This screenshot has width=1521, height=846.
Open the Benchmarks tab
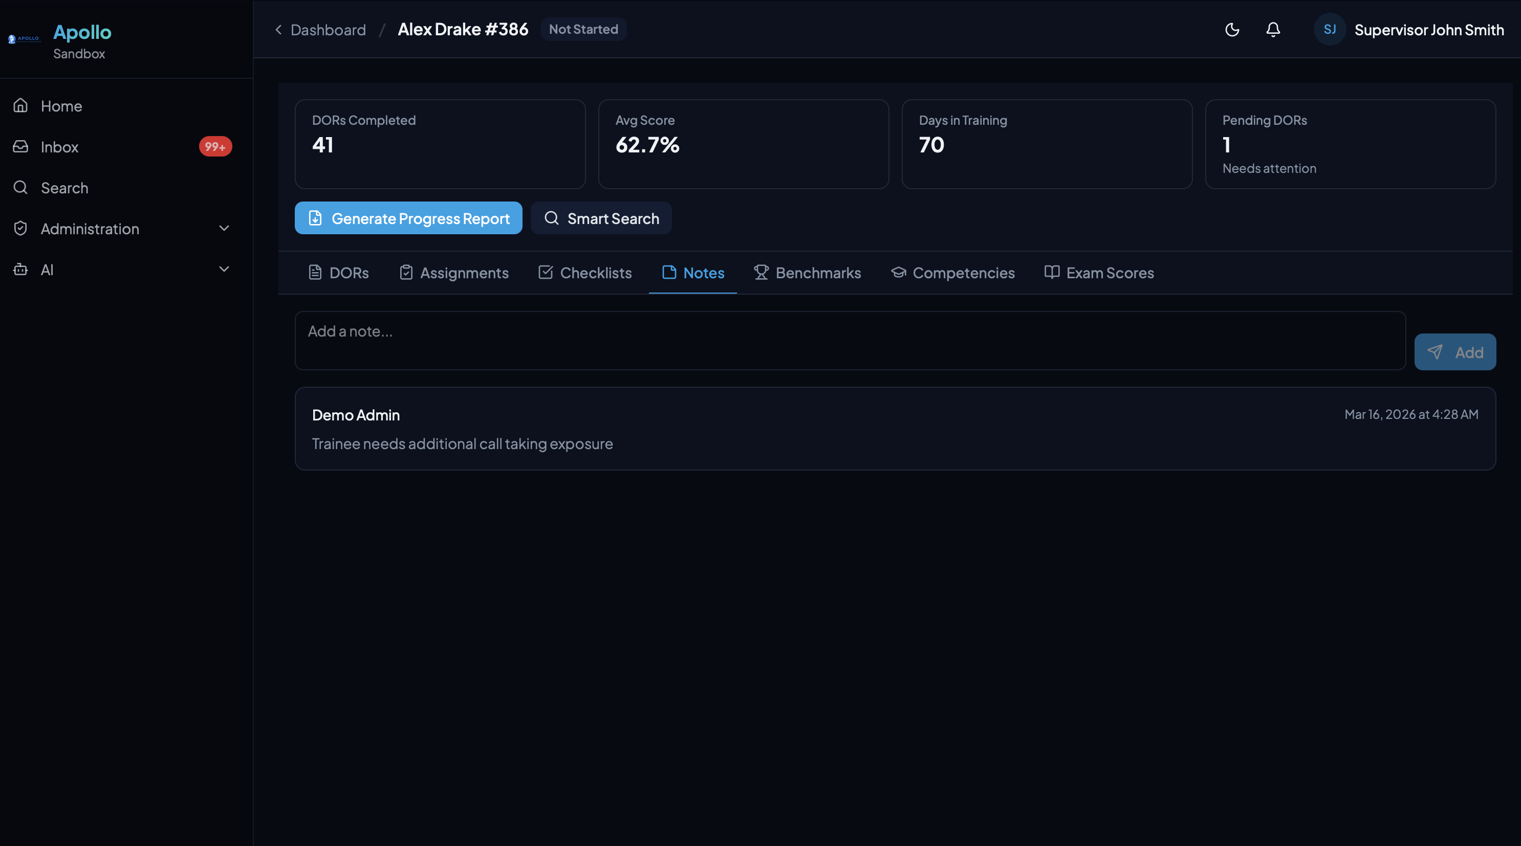807,273
